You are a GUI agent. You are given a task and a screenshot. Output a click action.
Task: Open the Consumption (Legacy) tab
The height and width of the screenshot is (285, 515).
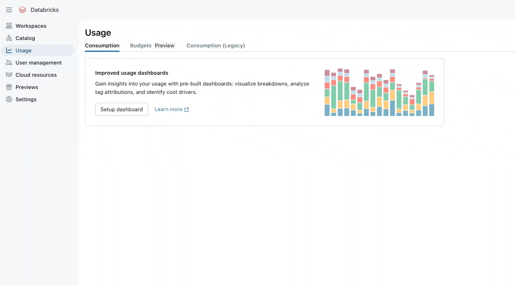pos(216,45)
